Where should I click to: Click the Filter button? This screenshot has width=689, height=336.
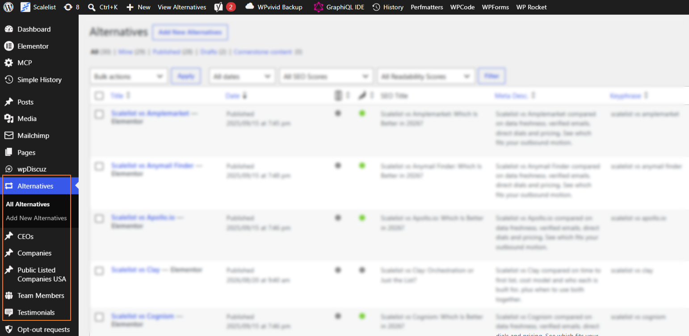(492, 76)
